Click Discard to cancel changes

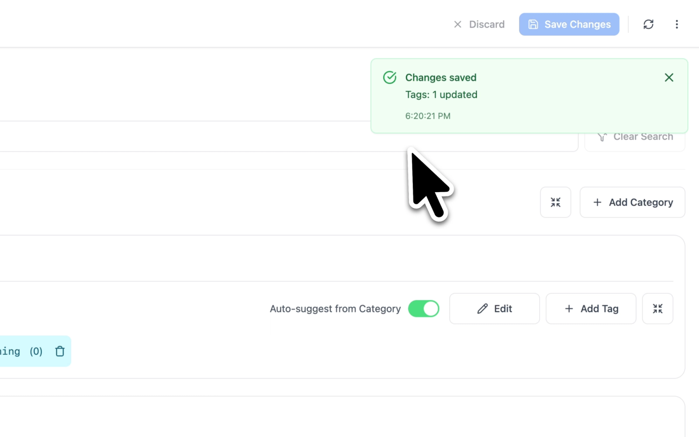pos(479,24)
